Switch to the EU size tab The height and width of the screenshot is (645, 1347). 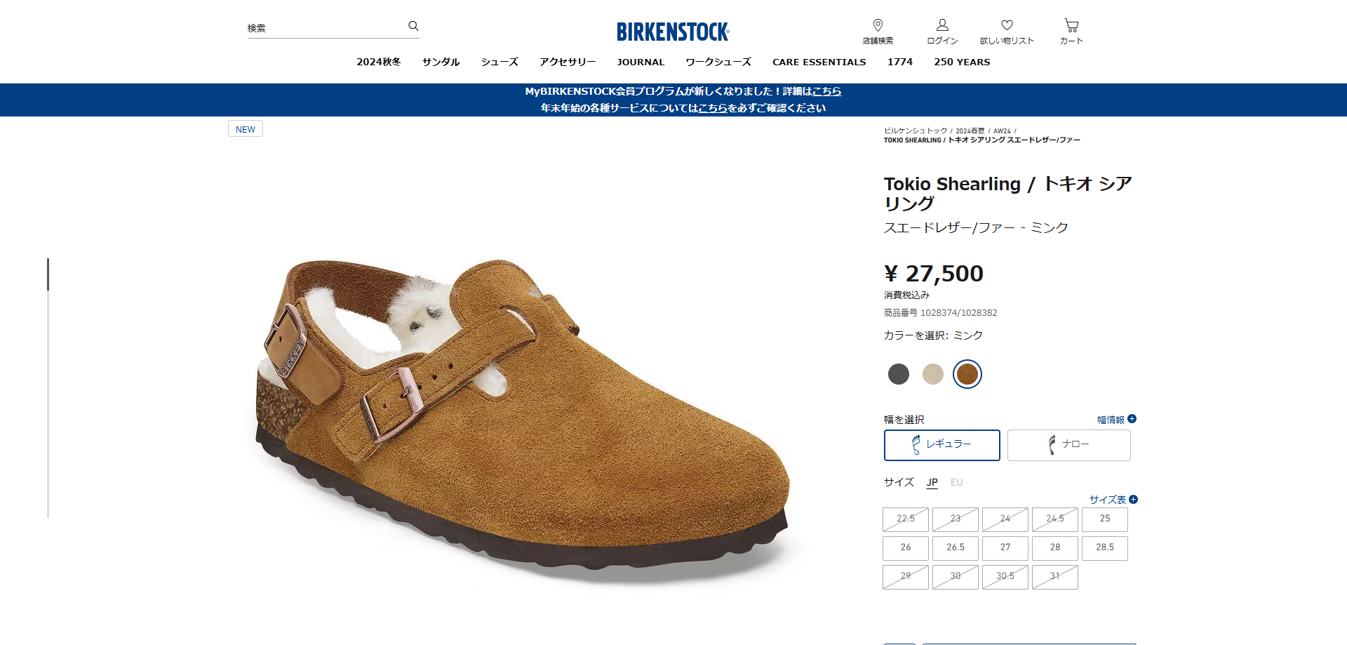[x=957, y=482]
